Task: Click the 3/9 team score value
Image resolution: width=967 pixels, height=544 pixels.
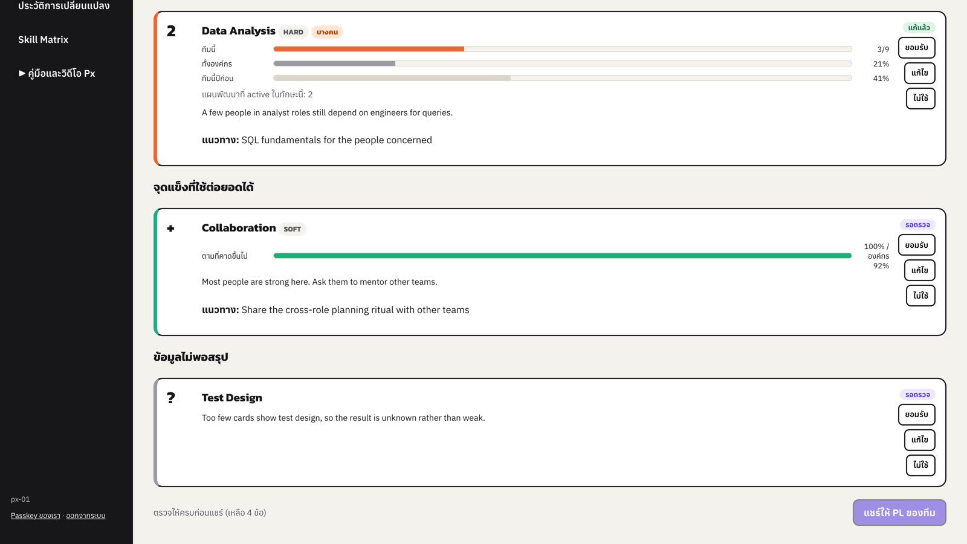Action: [883, 50]
